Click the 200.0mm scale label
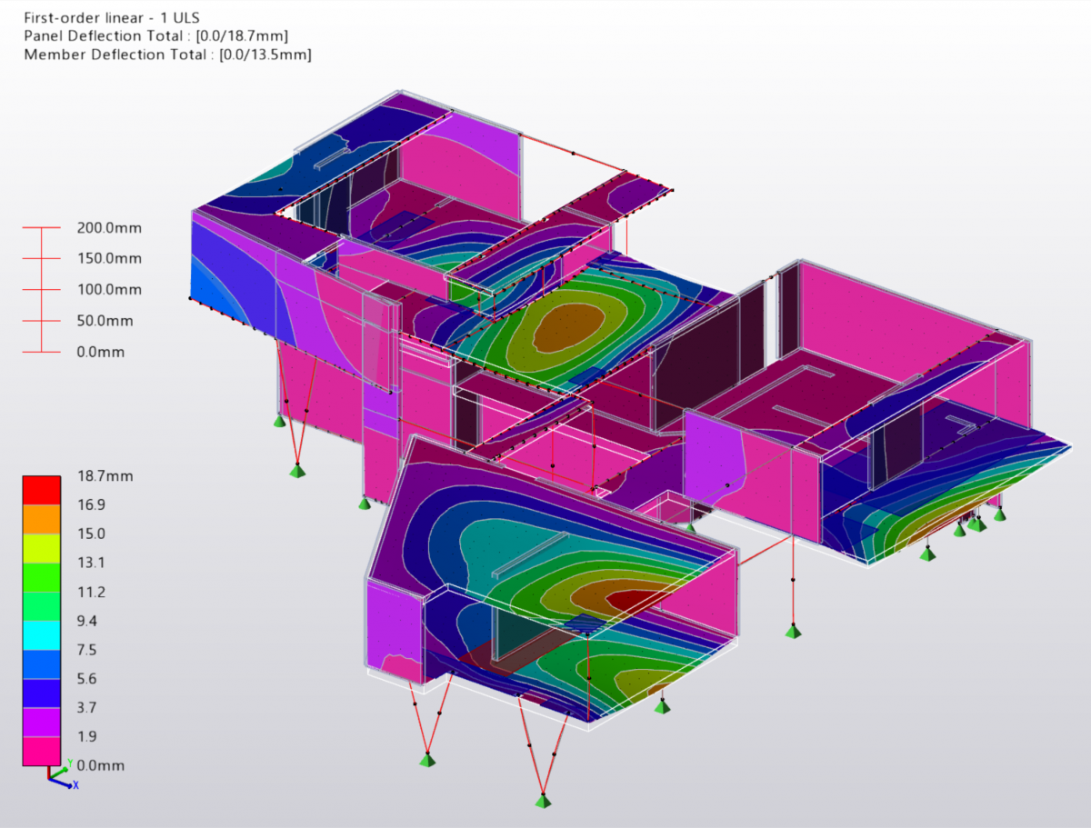1091x828 pixels. click(x=109, y=228)
